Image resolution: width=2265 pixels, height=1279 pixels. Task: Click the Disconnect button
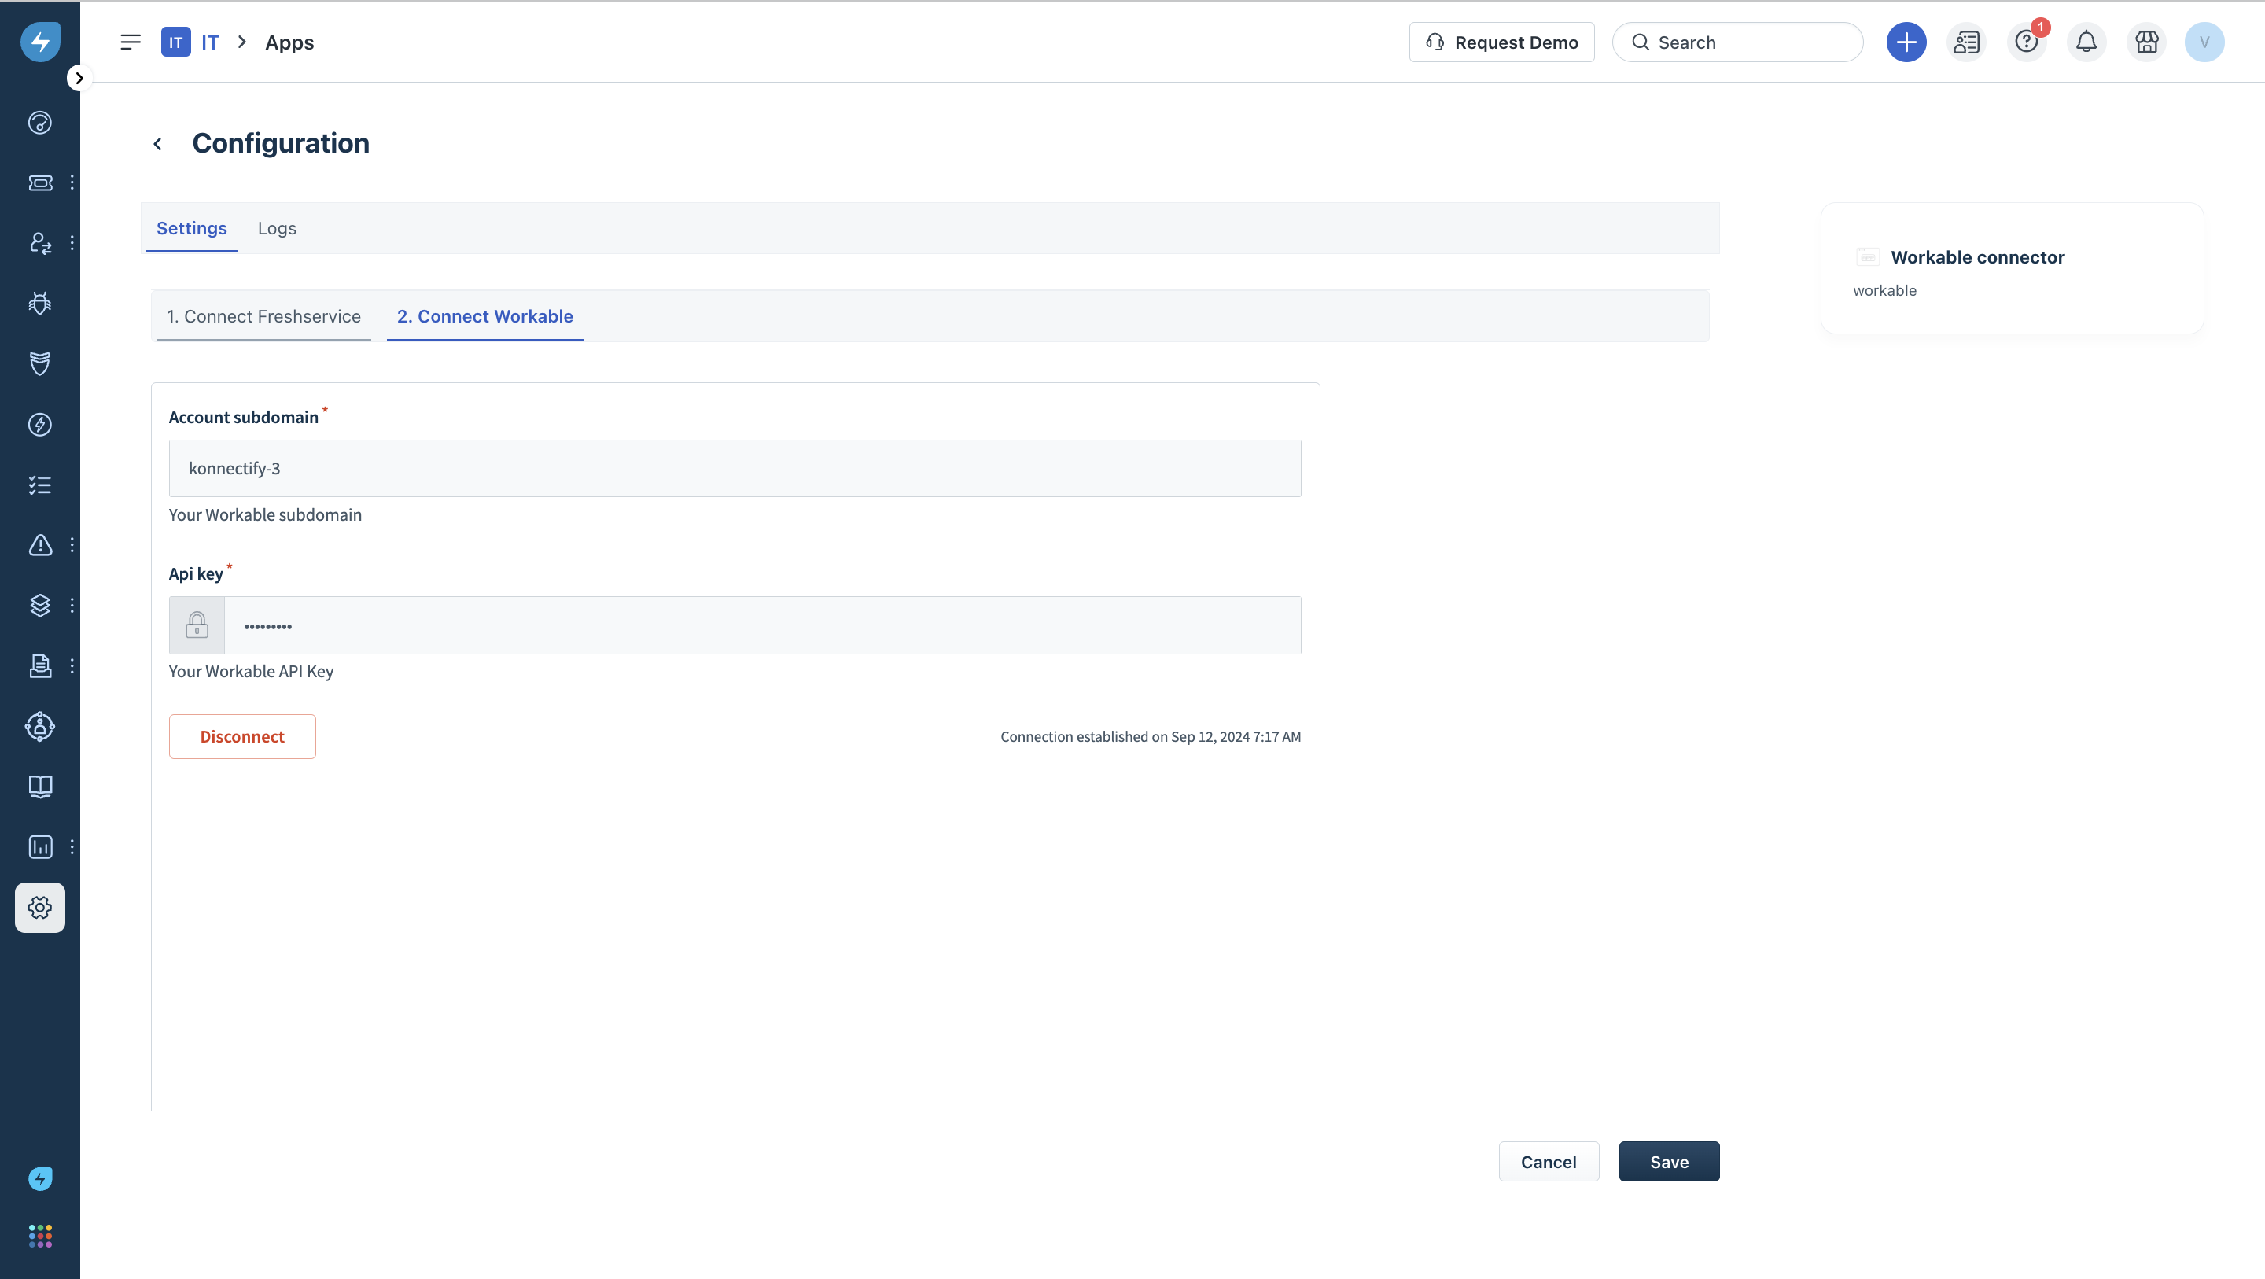pyautogui.click(x=241, y=736)
